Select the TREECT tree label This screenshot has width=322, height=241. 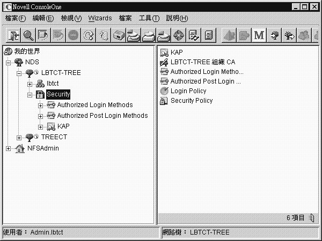point(54,137)
